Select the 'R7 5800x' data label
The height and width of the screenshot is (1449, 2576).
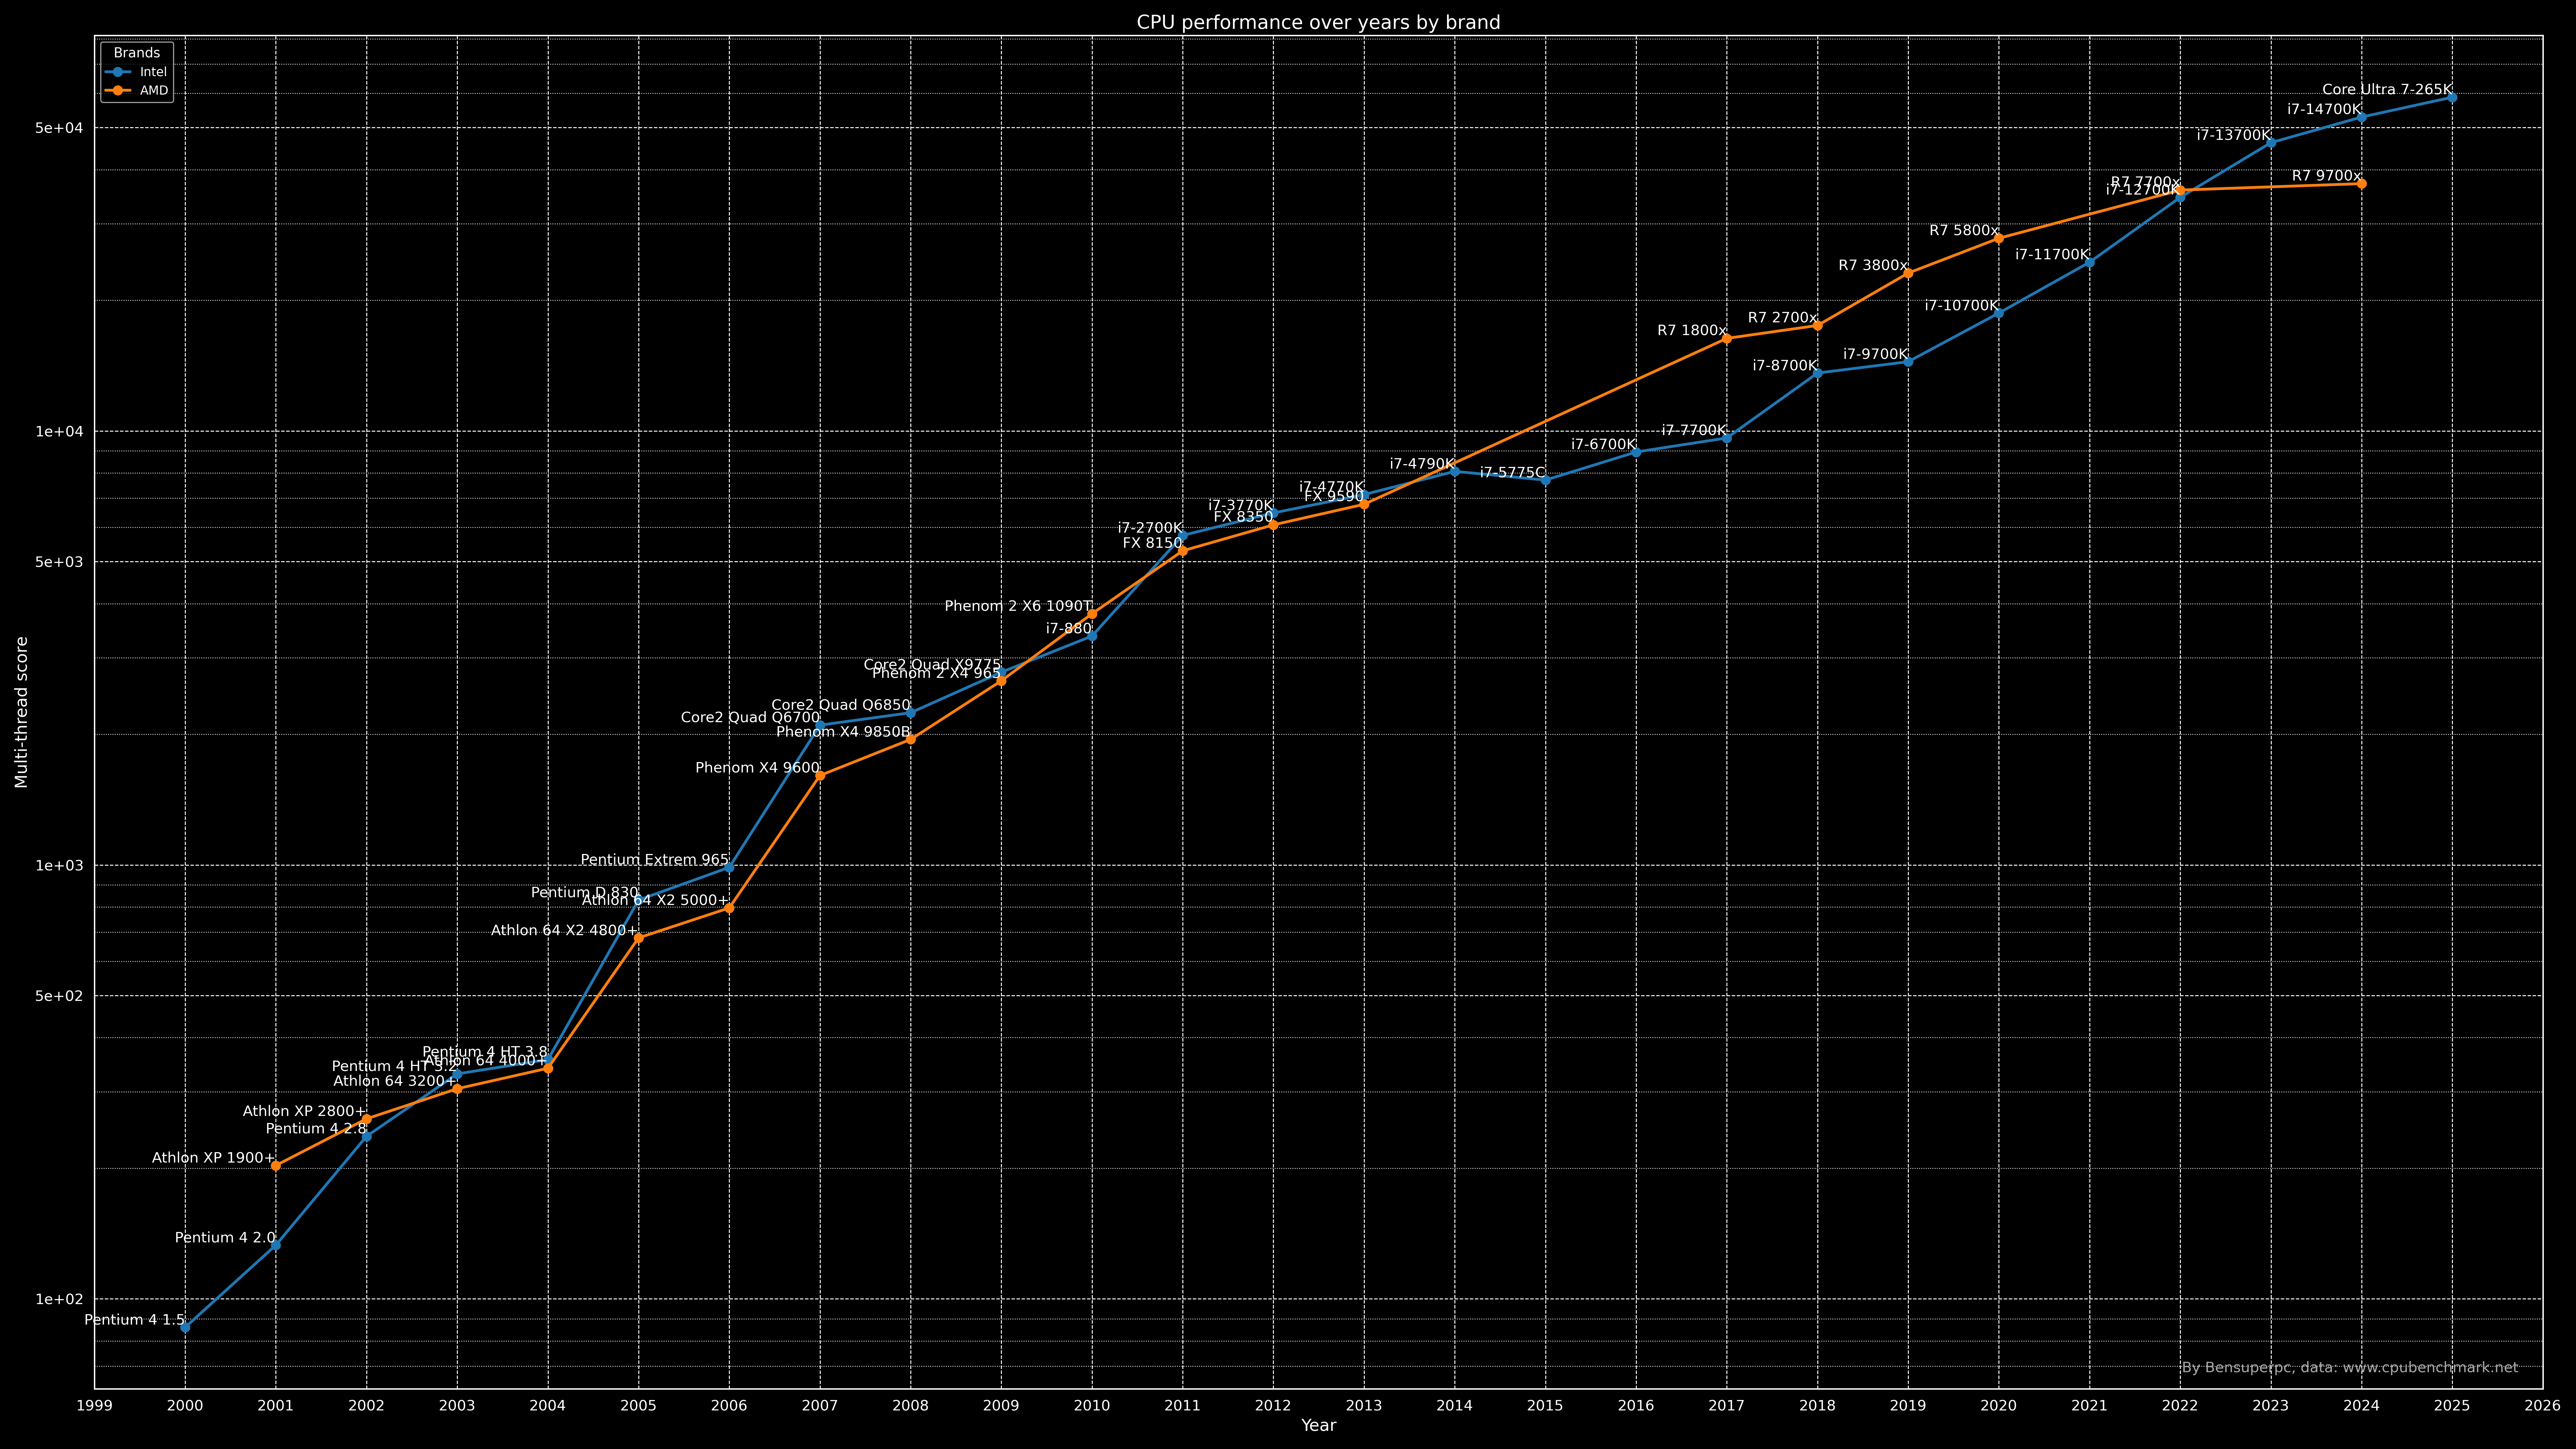click(x=1964, y=231)
